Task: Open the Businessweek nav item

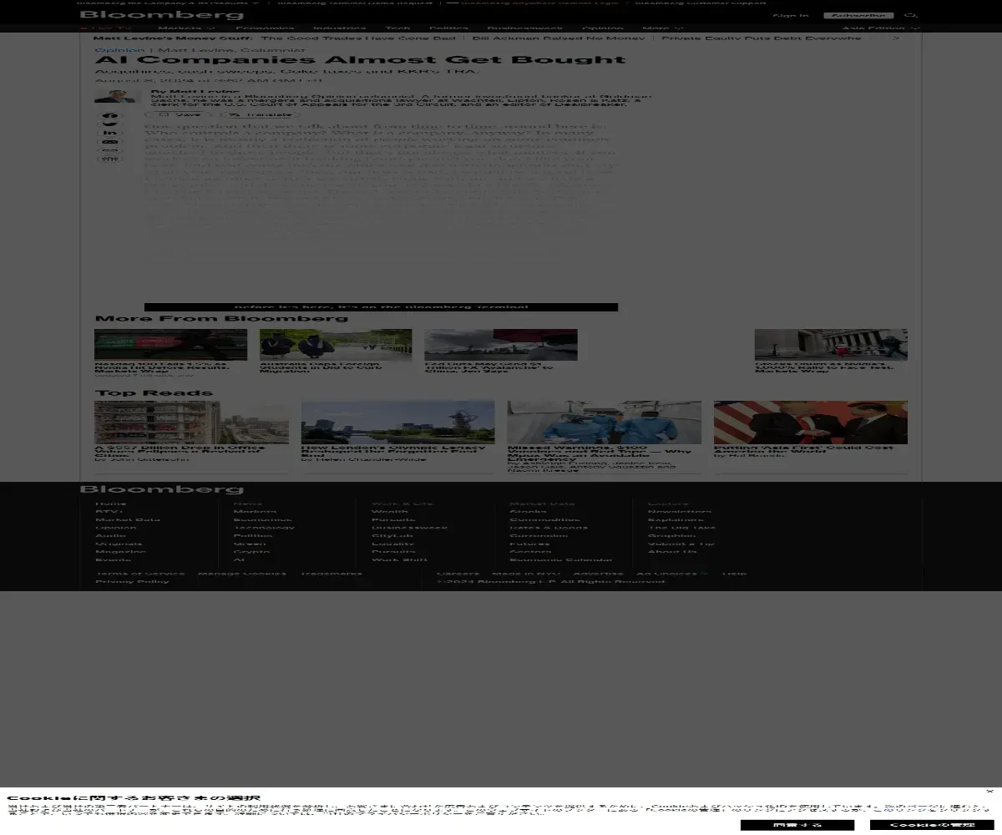Action: tap(525, 28)
